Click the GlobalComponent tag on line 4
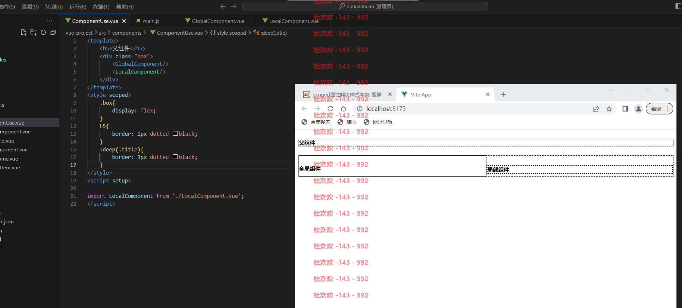This screenshot has height=308, width=682. 139,64
